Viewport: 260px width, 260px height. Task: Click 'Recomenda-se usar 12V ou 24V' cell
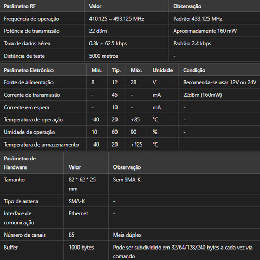click(x=219, y=82)
